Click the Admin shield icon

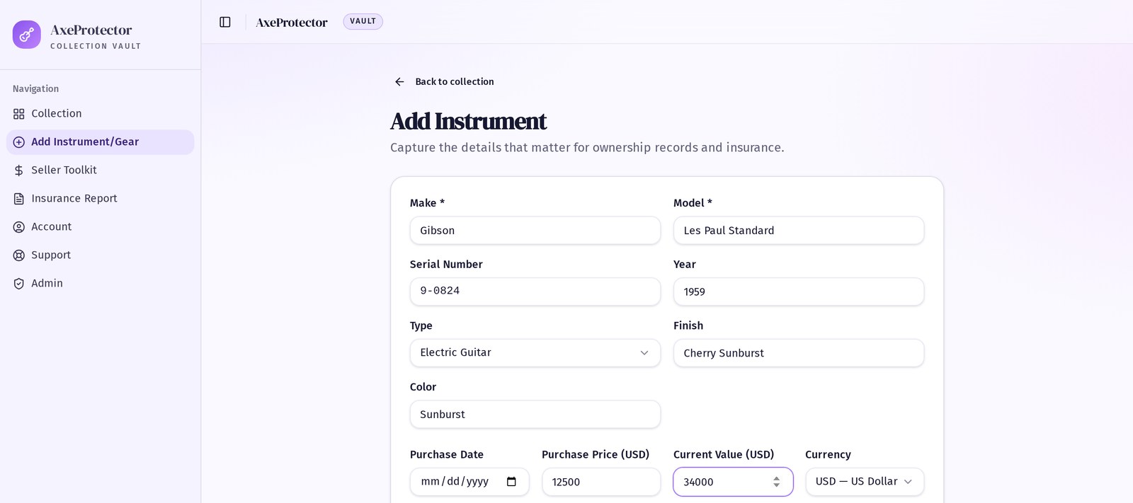(19, 284)
